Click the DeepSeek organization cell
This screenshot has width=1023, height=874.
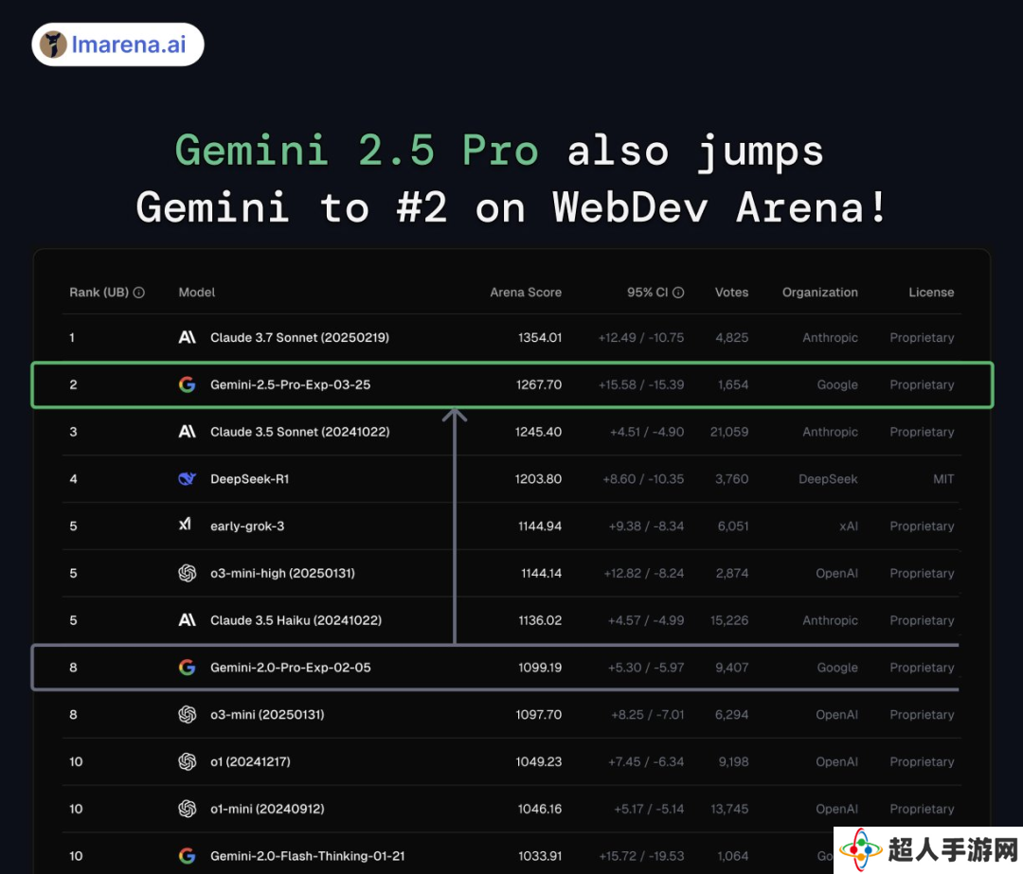click(x=828, y=479)
